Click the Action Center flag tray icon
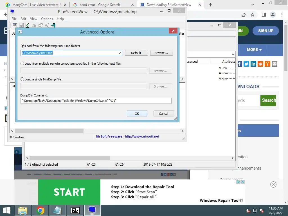 click(262, 211)
